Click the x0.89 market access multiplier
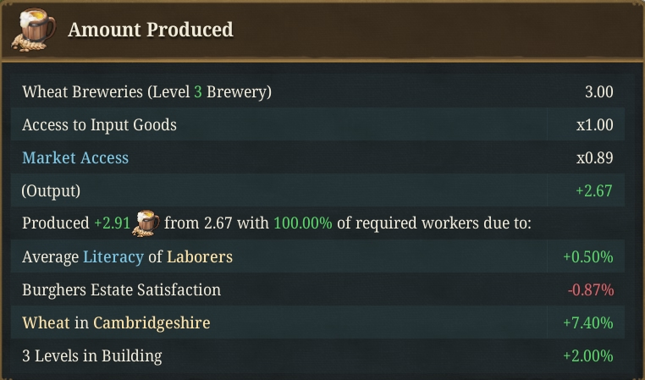This screenshot has height=380, width=645. point(594,158)
